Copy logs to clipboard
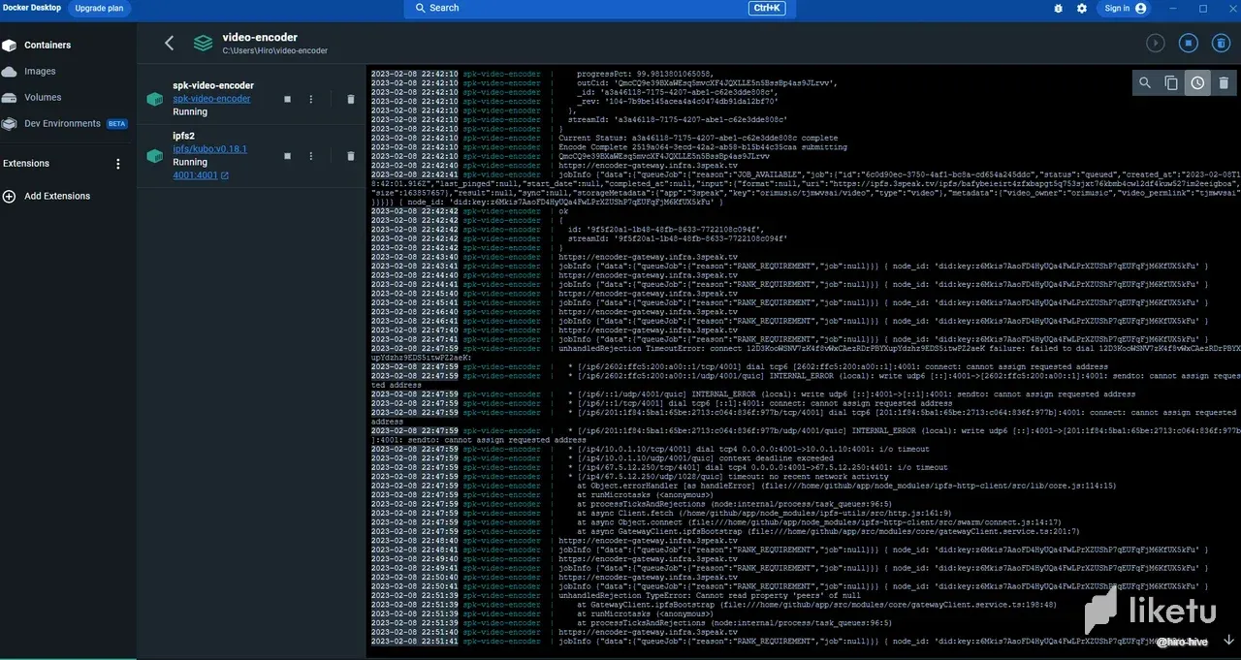 click(1171, 83)
